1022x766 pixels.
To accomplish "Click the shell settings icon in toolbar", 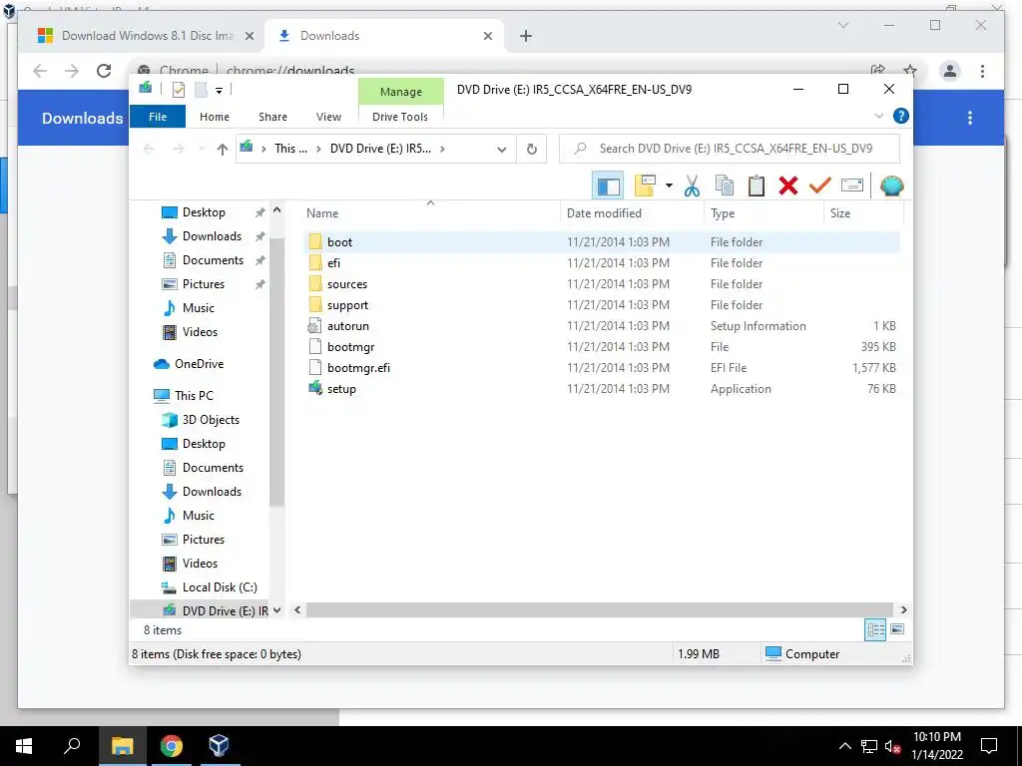I will tap(891, 187).
